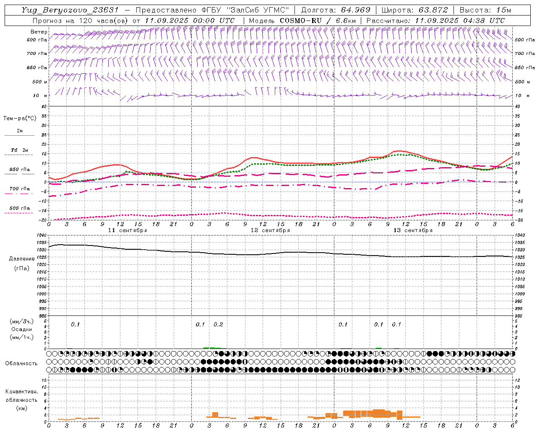The height and width of the screenshot is (429, 537).
Task: Select the 700 гПа temperature legend label
Action: [x=19, y=189]
